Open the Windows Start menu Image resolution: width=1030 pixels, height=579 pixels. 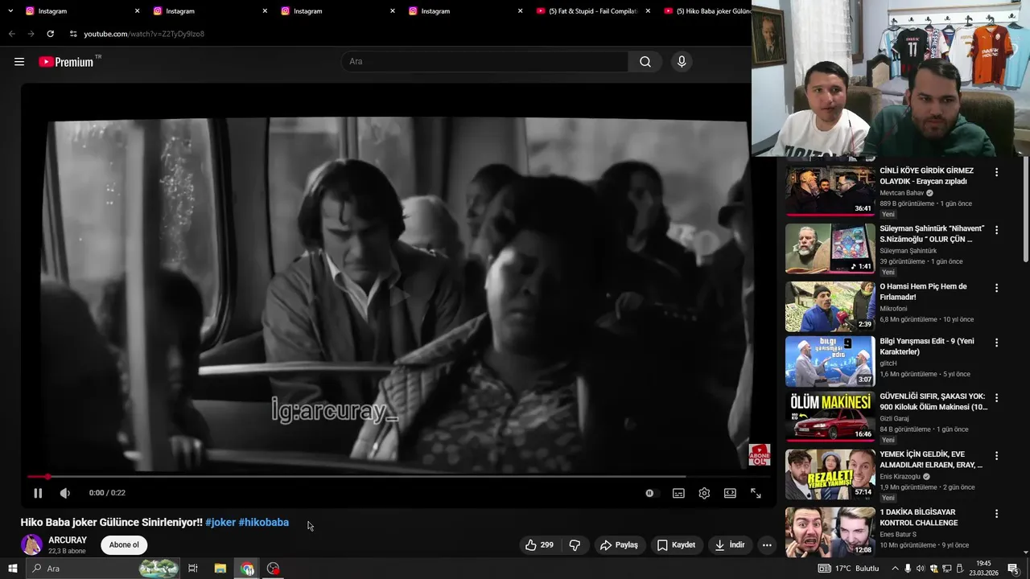pos(12,569)
